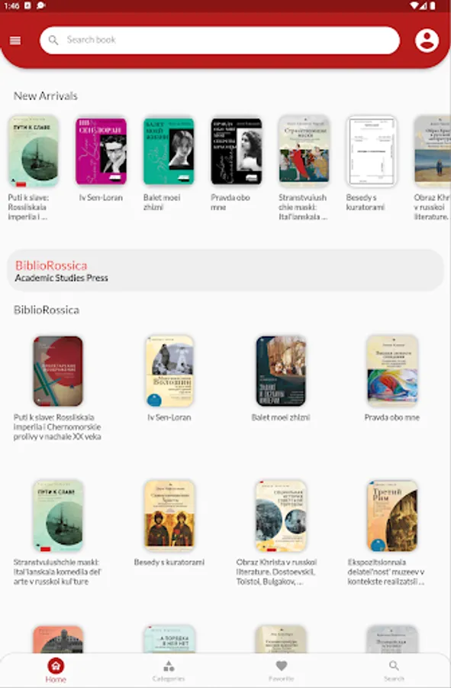The height and width of the screenshot is (688, 451).
Task: Open Iv Sen-Loran cover in New Arrivals
Action: 101,151
